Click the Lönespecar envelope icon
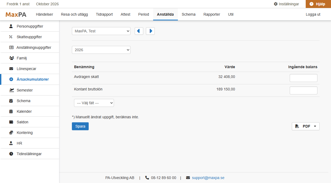The image size is (331, 183). 11,69
